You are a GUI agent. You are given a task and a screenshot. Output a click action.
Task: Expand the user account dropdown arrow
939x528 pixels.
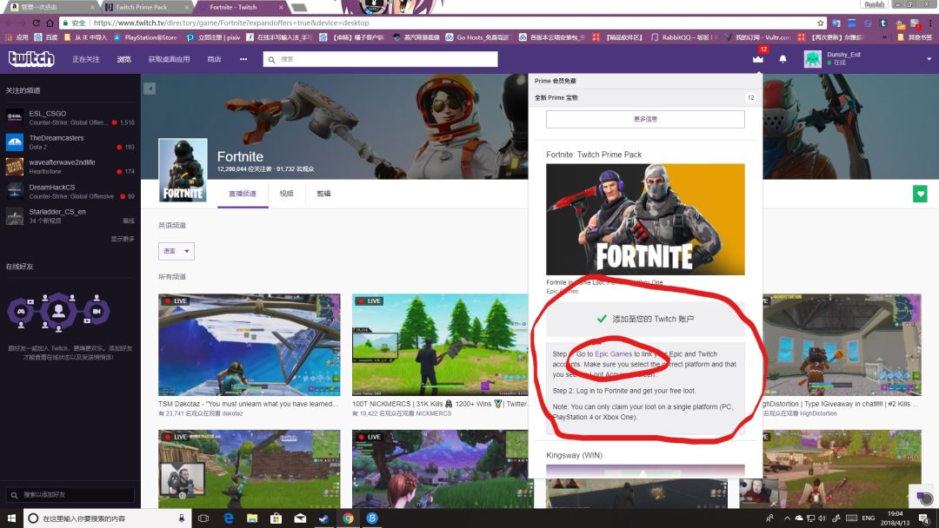(929, 59)
